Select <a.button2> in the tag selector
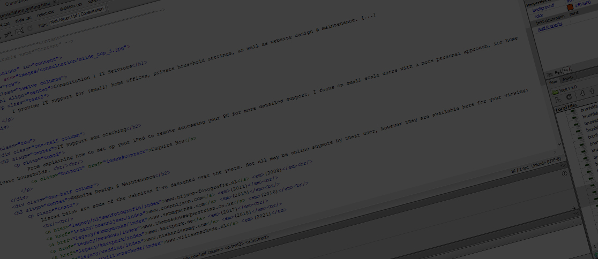Viewport: 598px width, 259px height. (257, 240)
